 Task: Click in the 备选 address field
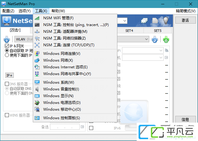point(65,127)
